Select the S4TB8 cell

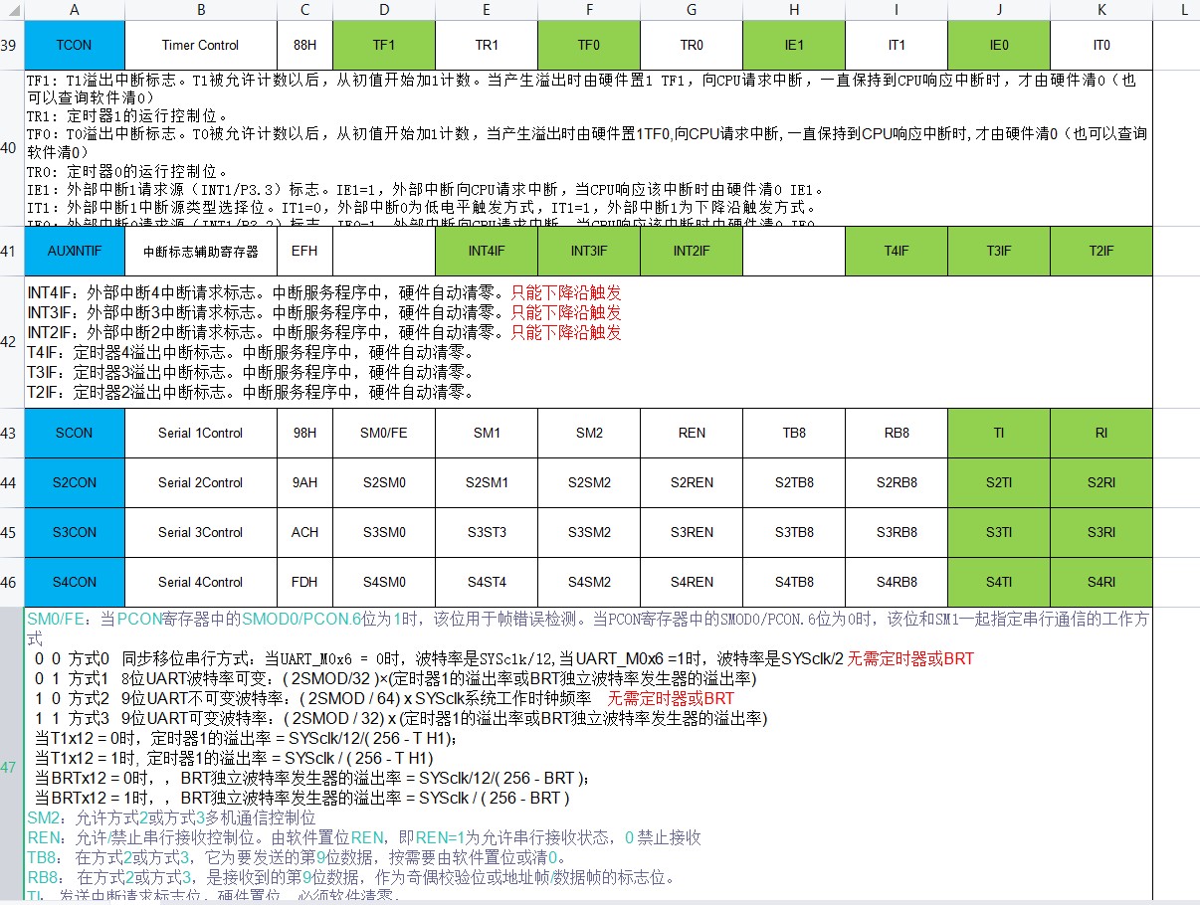point(794,582)
